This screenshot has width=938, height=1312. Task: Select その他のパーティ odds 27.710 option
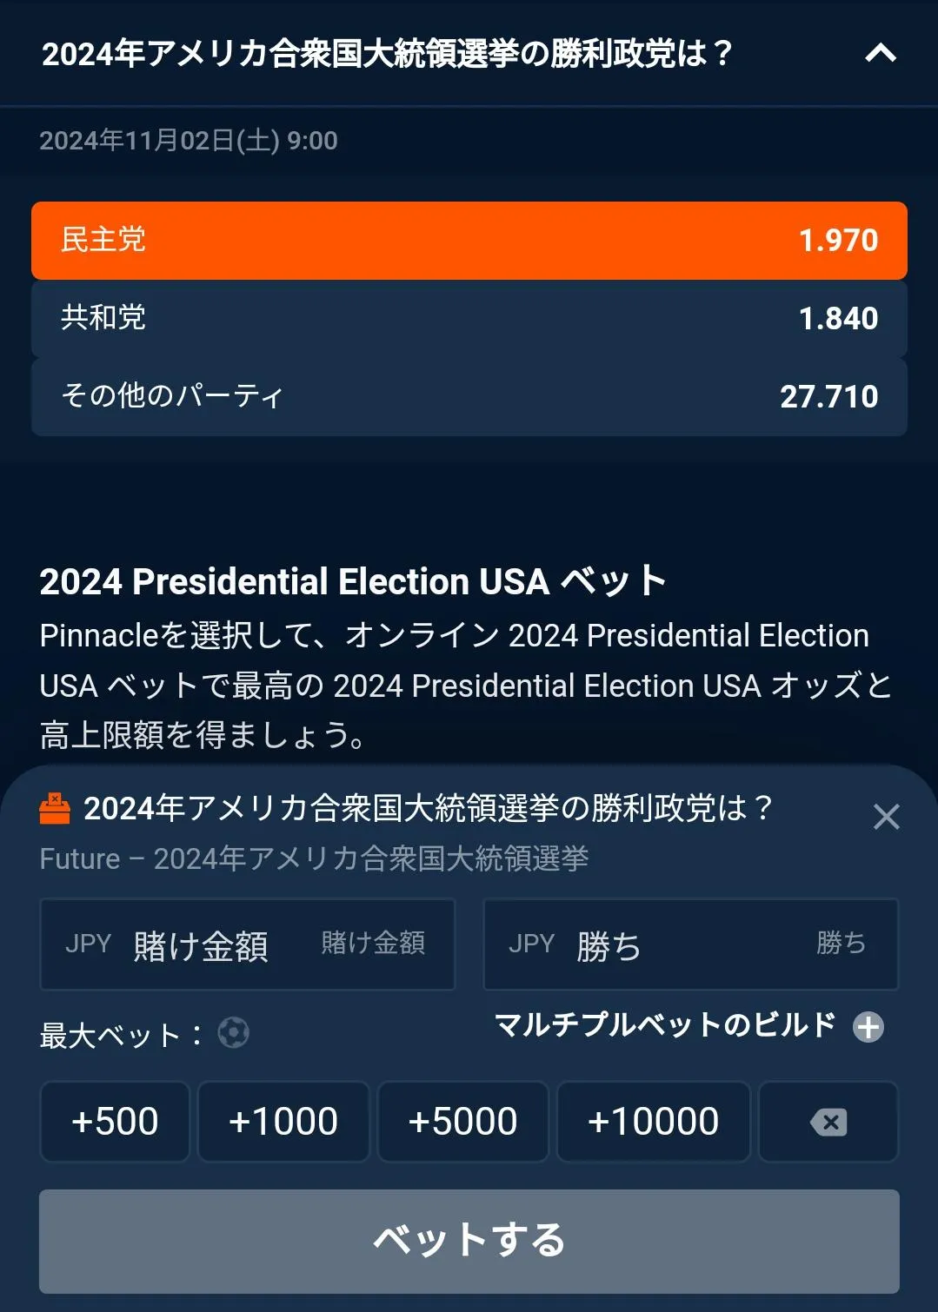pos(469,397)
